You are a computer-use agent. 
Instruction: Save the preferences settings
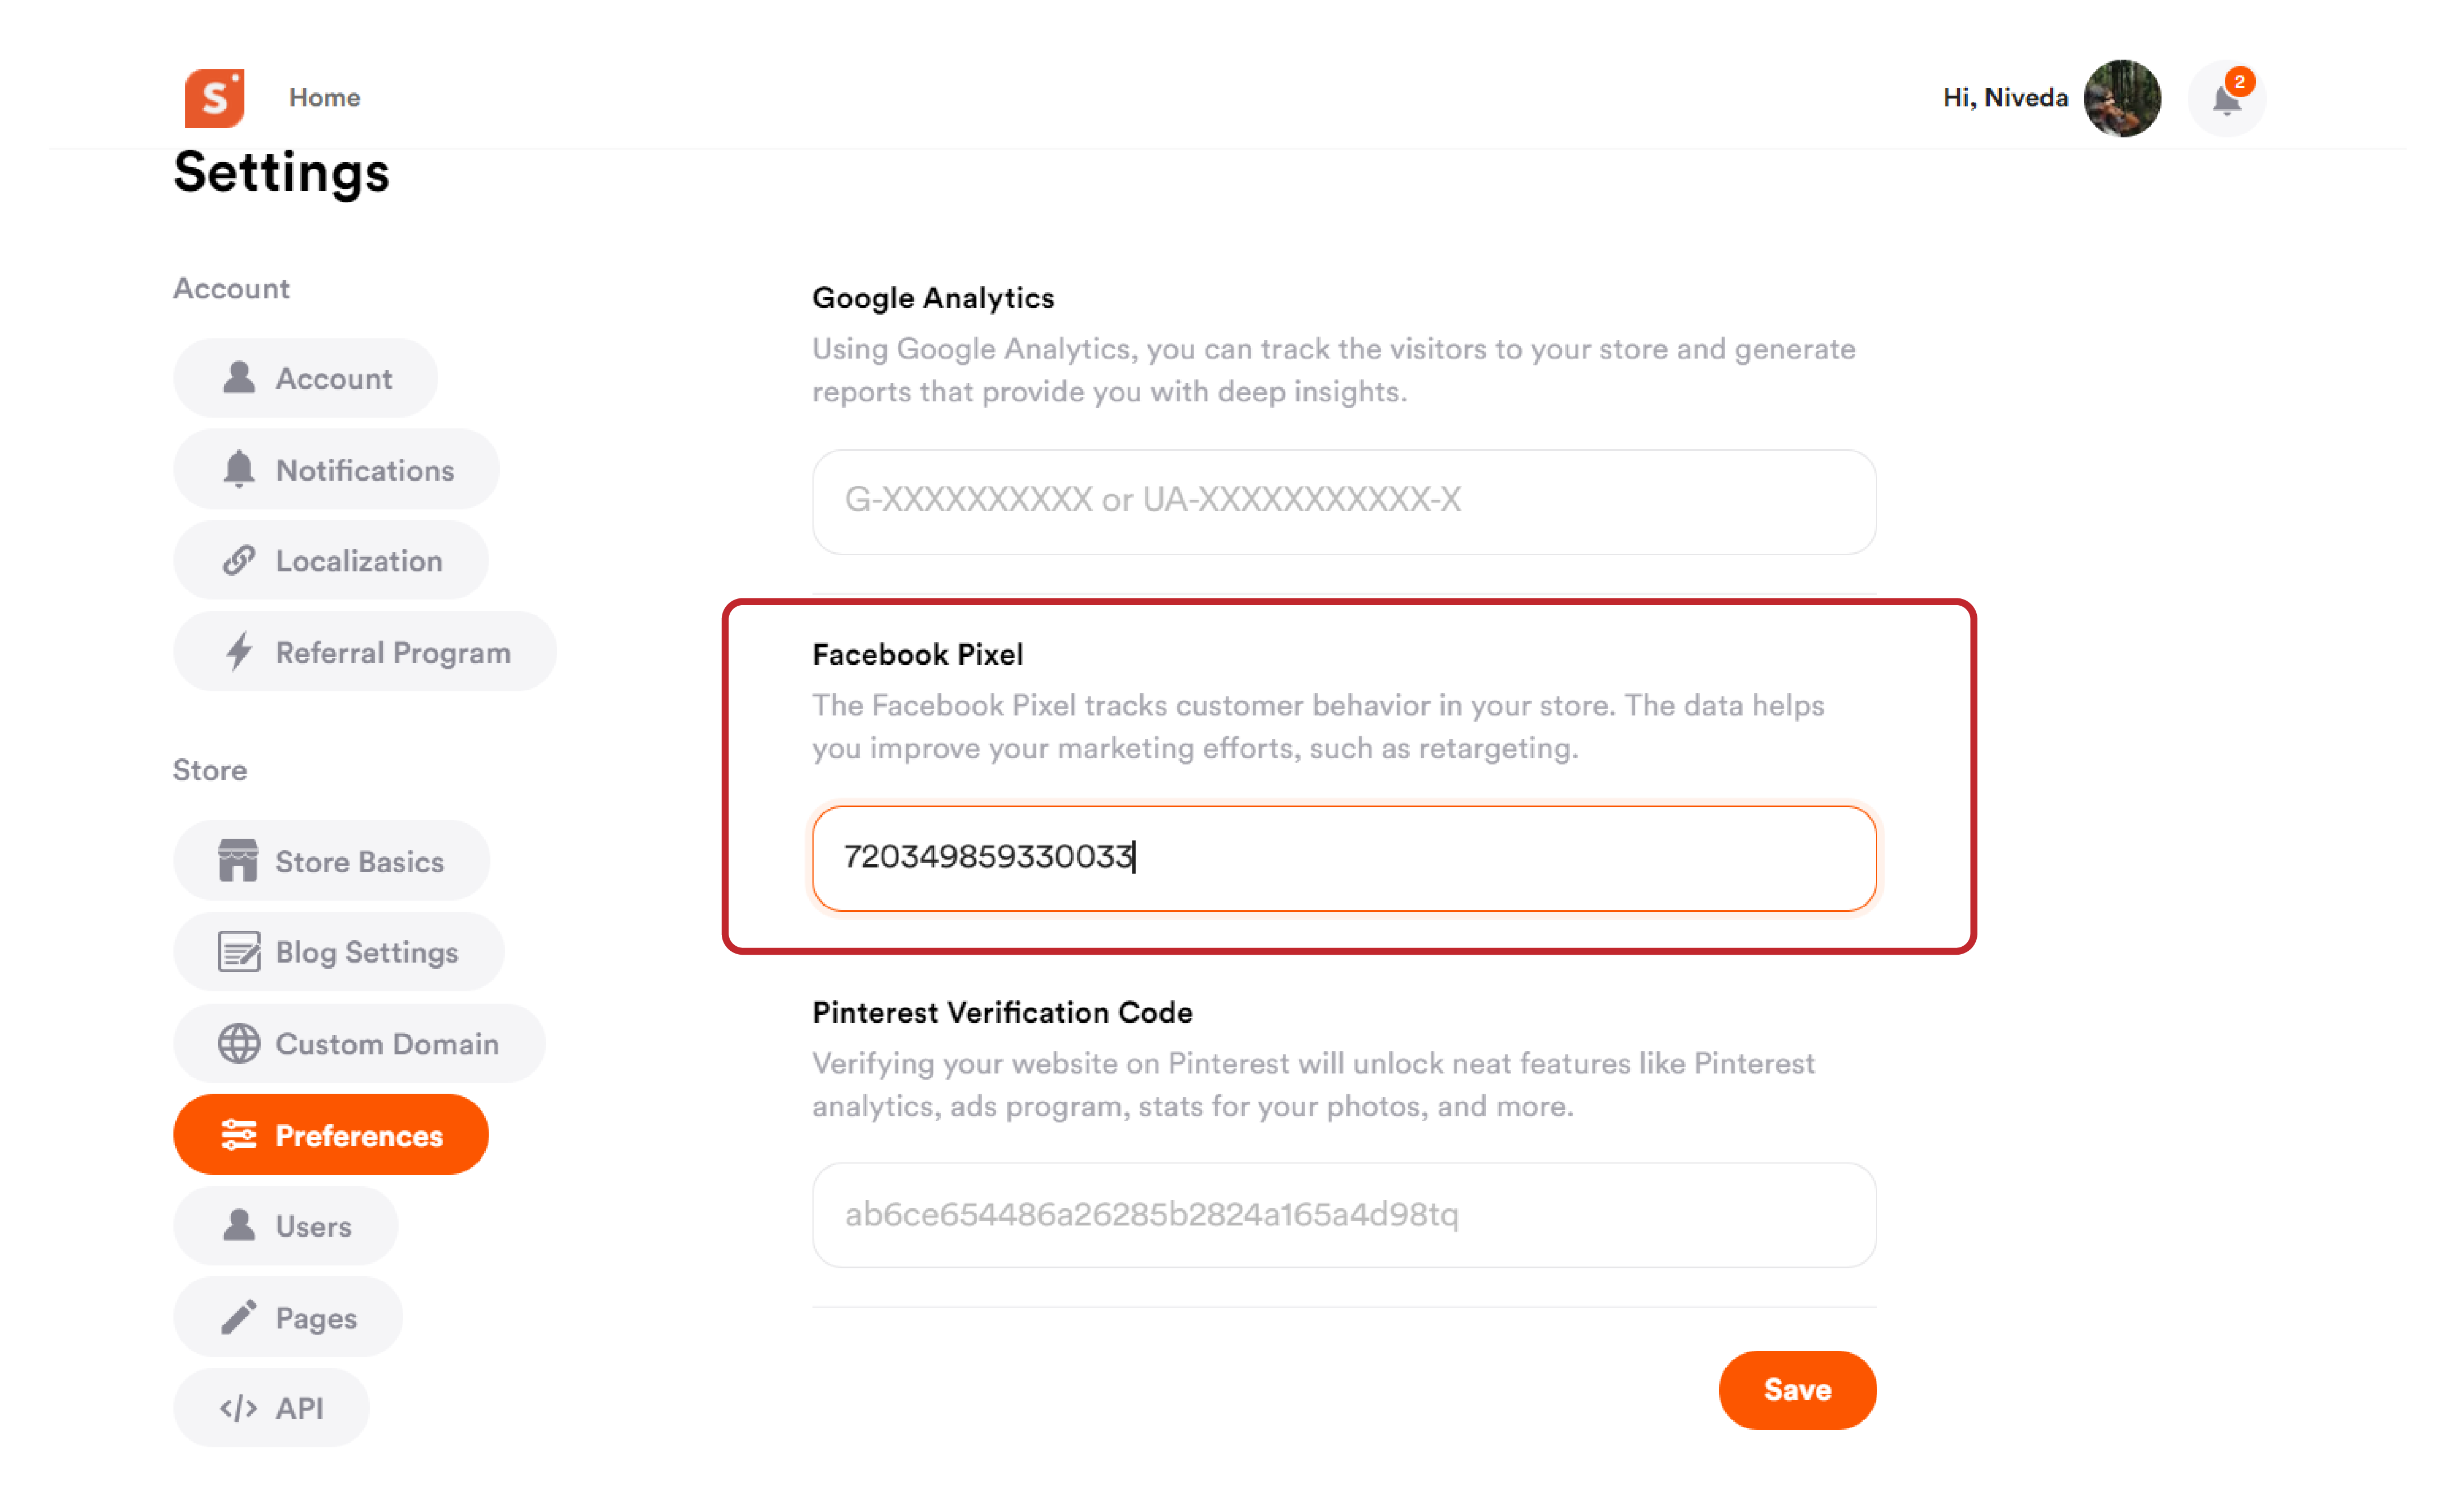point(1796,1390)
